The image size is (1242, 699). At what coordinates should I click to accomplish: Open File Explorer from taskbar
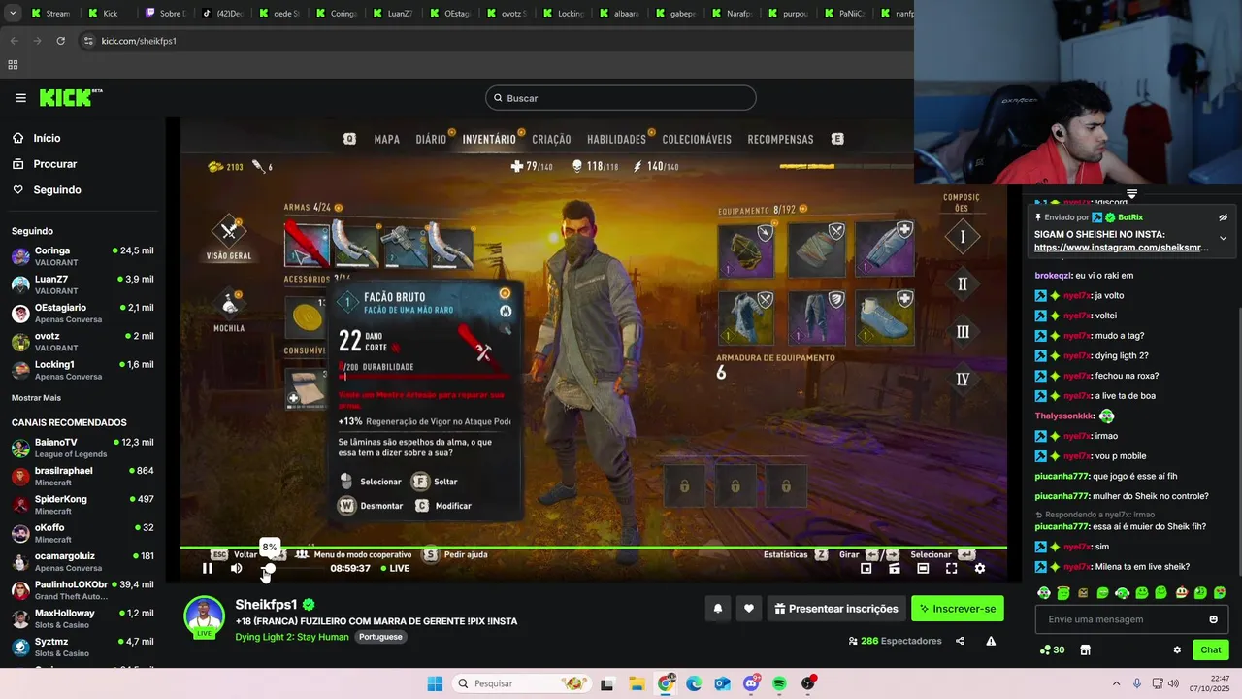(x=636, y=683)
